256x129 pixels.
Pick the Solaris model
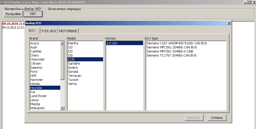[x=85, y=67]
